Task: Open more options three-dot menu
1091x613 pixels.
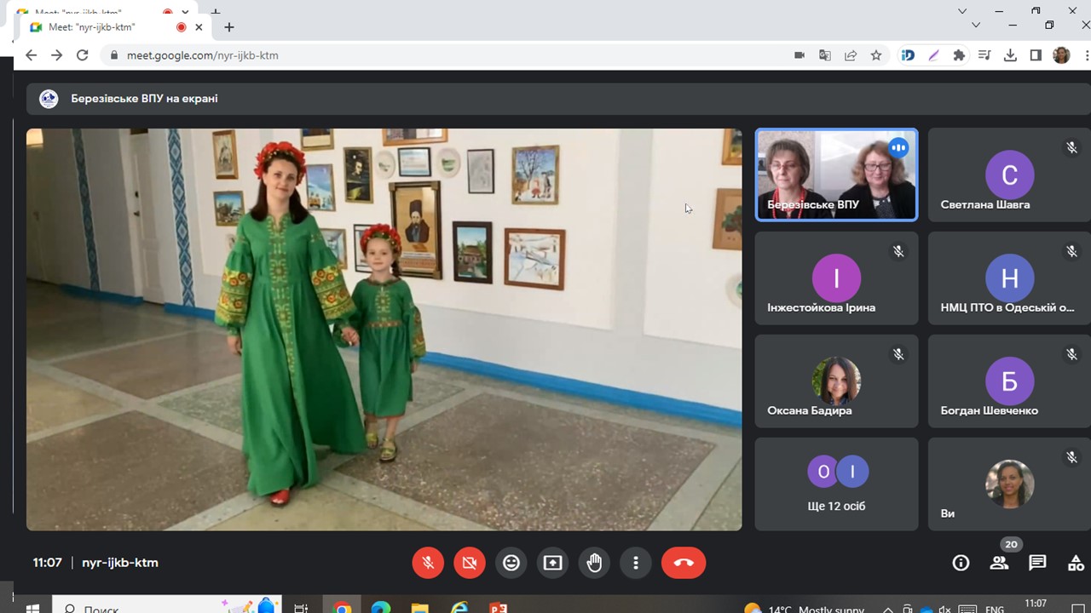Action: click(x=636, y=563)
